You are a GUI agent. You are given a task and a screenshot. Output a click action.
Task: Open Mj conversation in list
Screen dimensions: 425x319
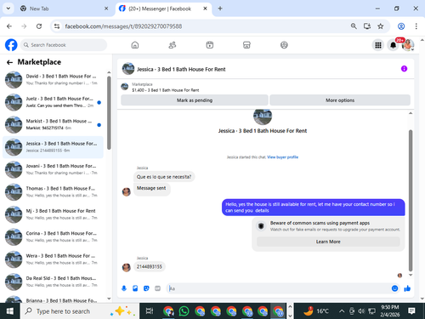click(x=53, y=214)
